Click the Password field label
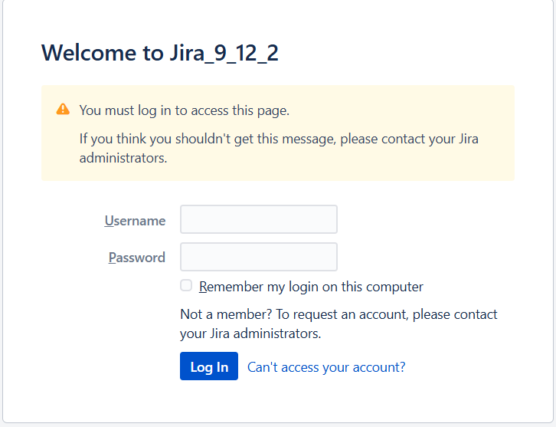 [x=137, y=258]
